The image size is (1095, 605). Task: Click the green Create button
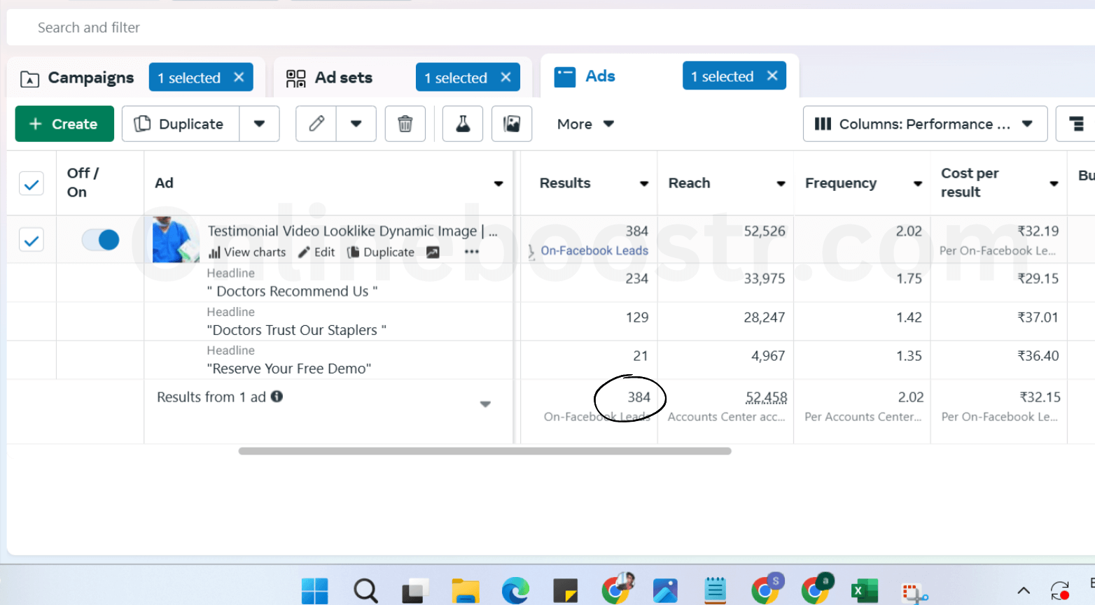point(64,124)
